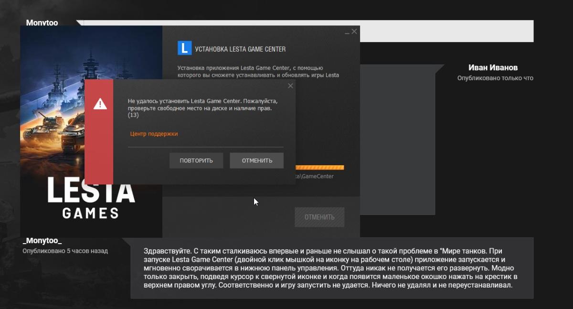Click ОТМЕНИТЬ in the error dialog

(x=257, y=160)
